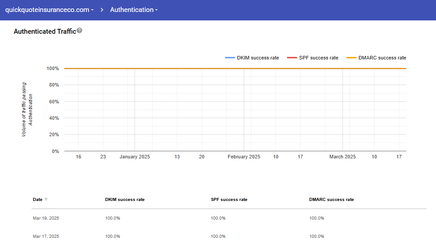
Task: Toggle the DMARC success rate legend label
Action: (x=382, y=58)
